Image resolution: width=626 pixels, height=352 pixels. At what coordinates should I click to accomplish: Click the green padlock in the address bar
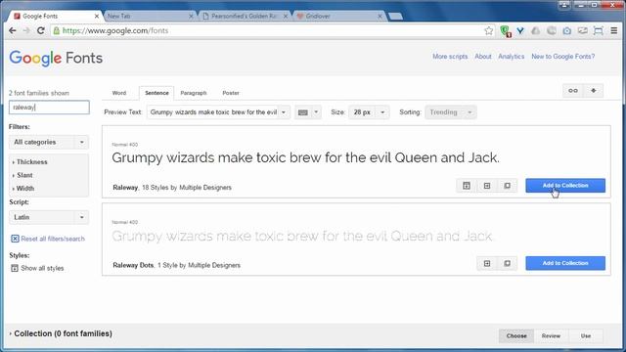tap(57, 30)
